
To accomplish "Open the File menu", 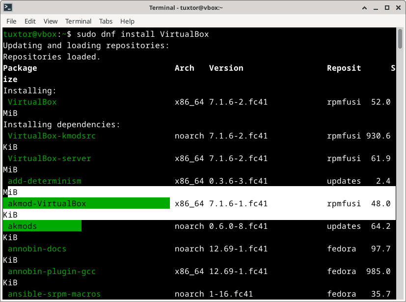I will pos(11,21).
